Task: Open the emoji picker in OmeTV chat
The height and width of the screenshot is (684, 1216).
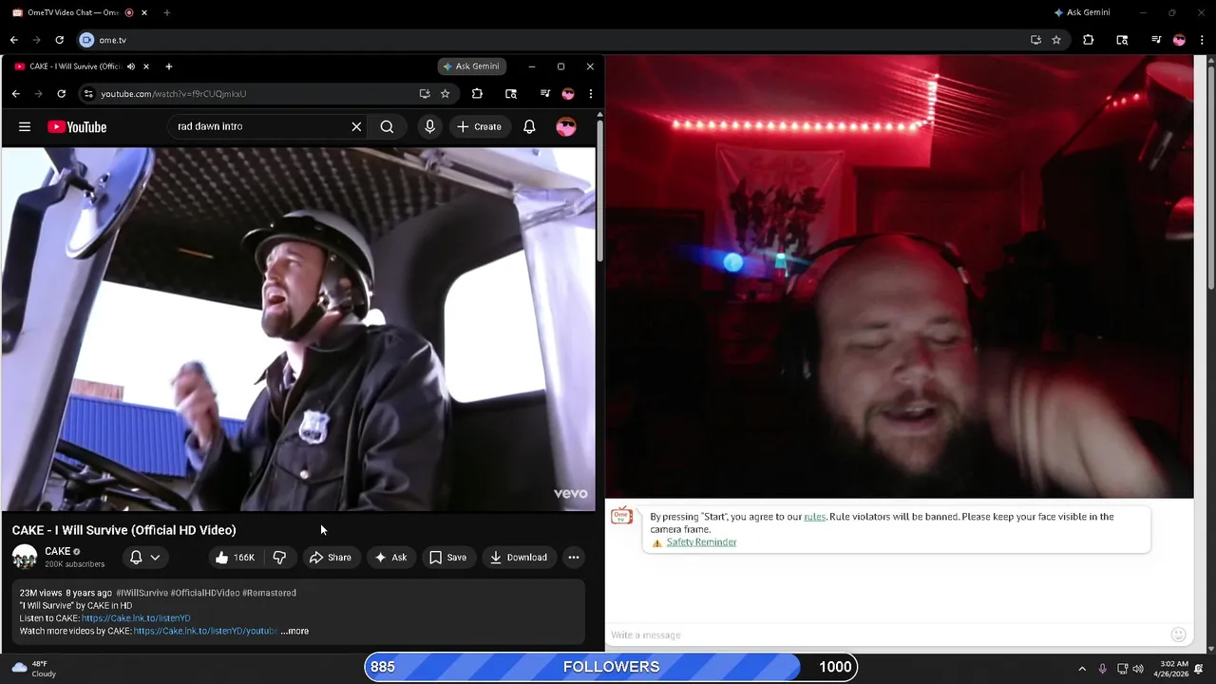Action: 1179,635
